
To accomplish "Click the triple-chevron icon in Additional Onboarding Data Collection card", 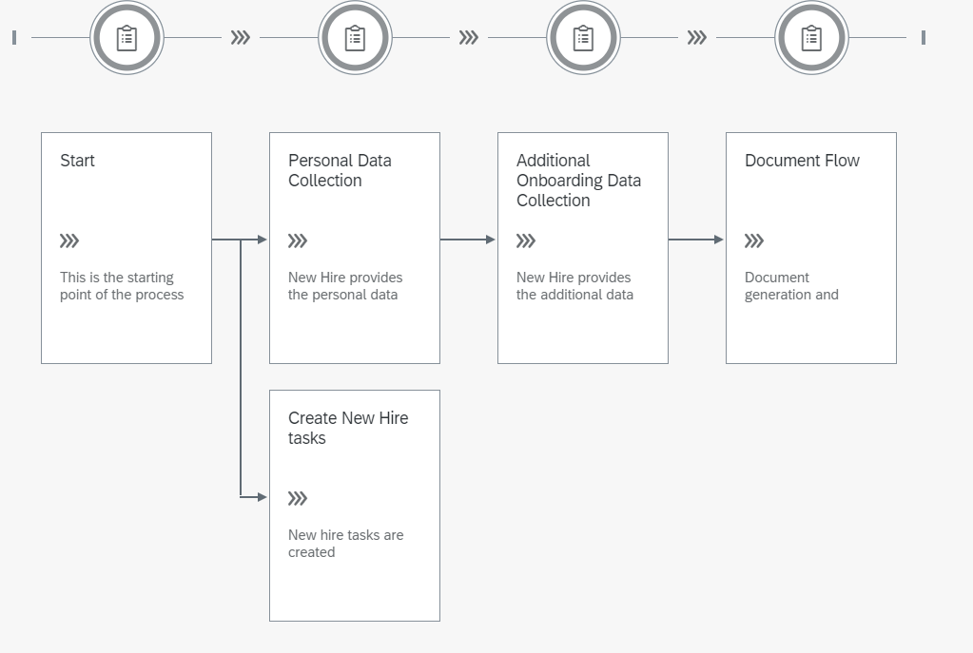I will point(526,240).
